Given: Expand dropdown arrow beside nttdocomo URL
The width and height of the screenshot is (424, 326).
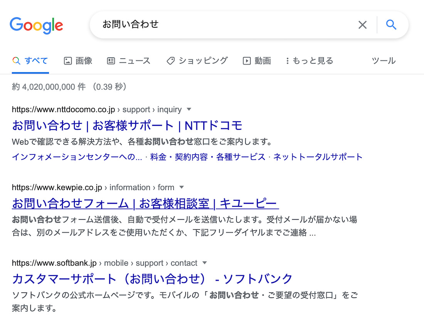Looking at the screenshot, I should (189, 109).
